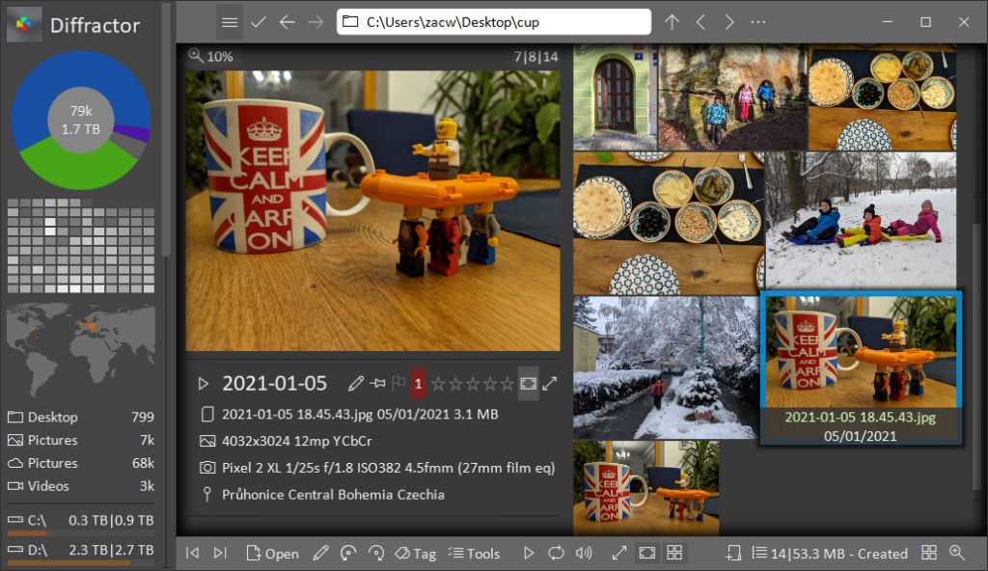Image resolution: width=988 pixels, height=571 pixels.
Task: Open the Tools menu
Action: pyautogui.click(x=475, y=553)
